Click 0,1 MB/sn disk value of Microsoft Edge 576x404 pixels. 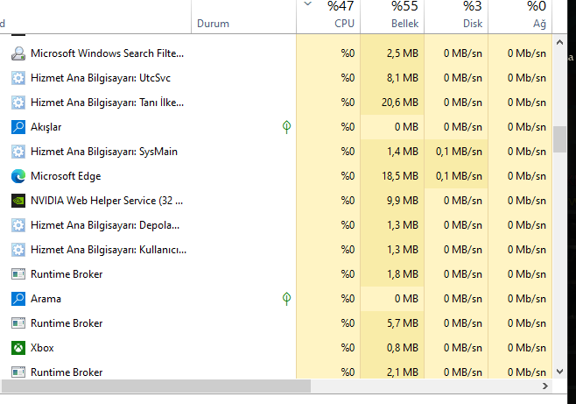point(459,176)
